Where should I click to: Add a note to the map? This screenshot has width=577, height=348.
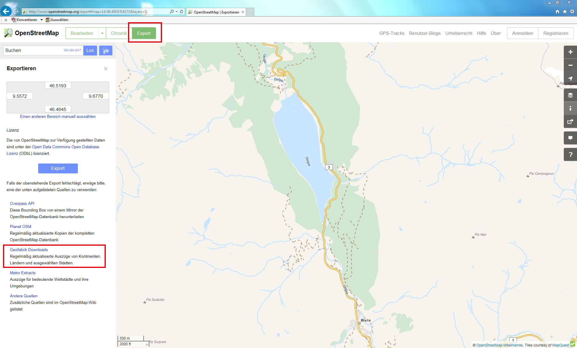(x=570, y=138)
